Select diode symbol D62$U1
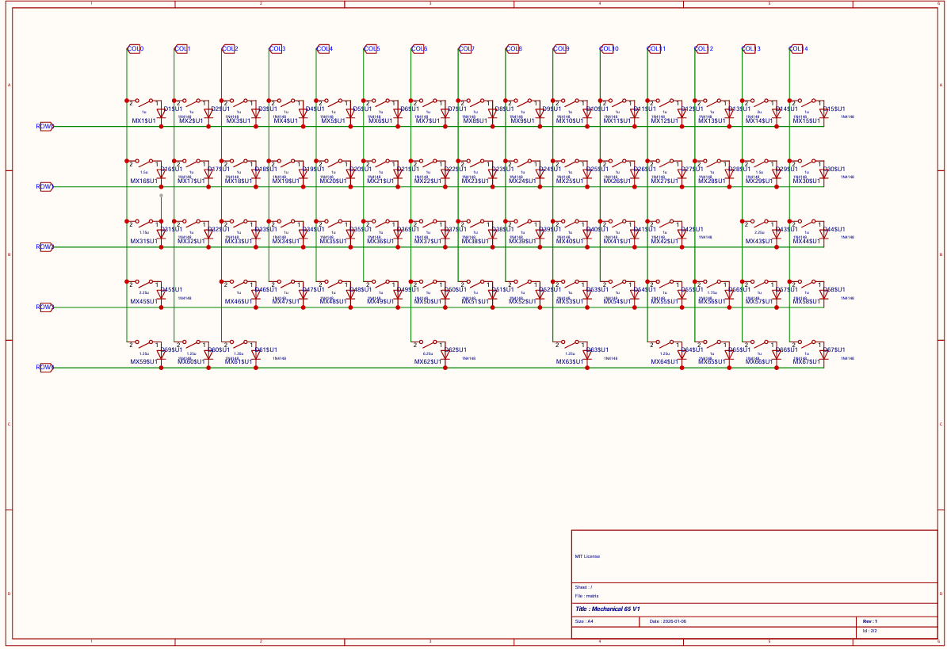 point(445,354)
